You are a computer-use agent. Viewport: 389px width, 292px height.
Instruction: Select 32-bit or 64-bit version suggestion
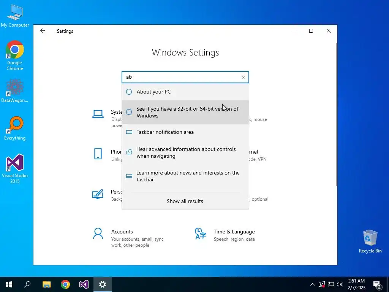[185, 112]
